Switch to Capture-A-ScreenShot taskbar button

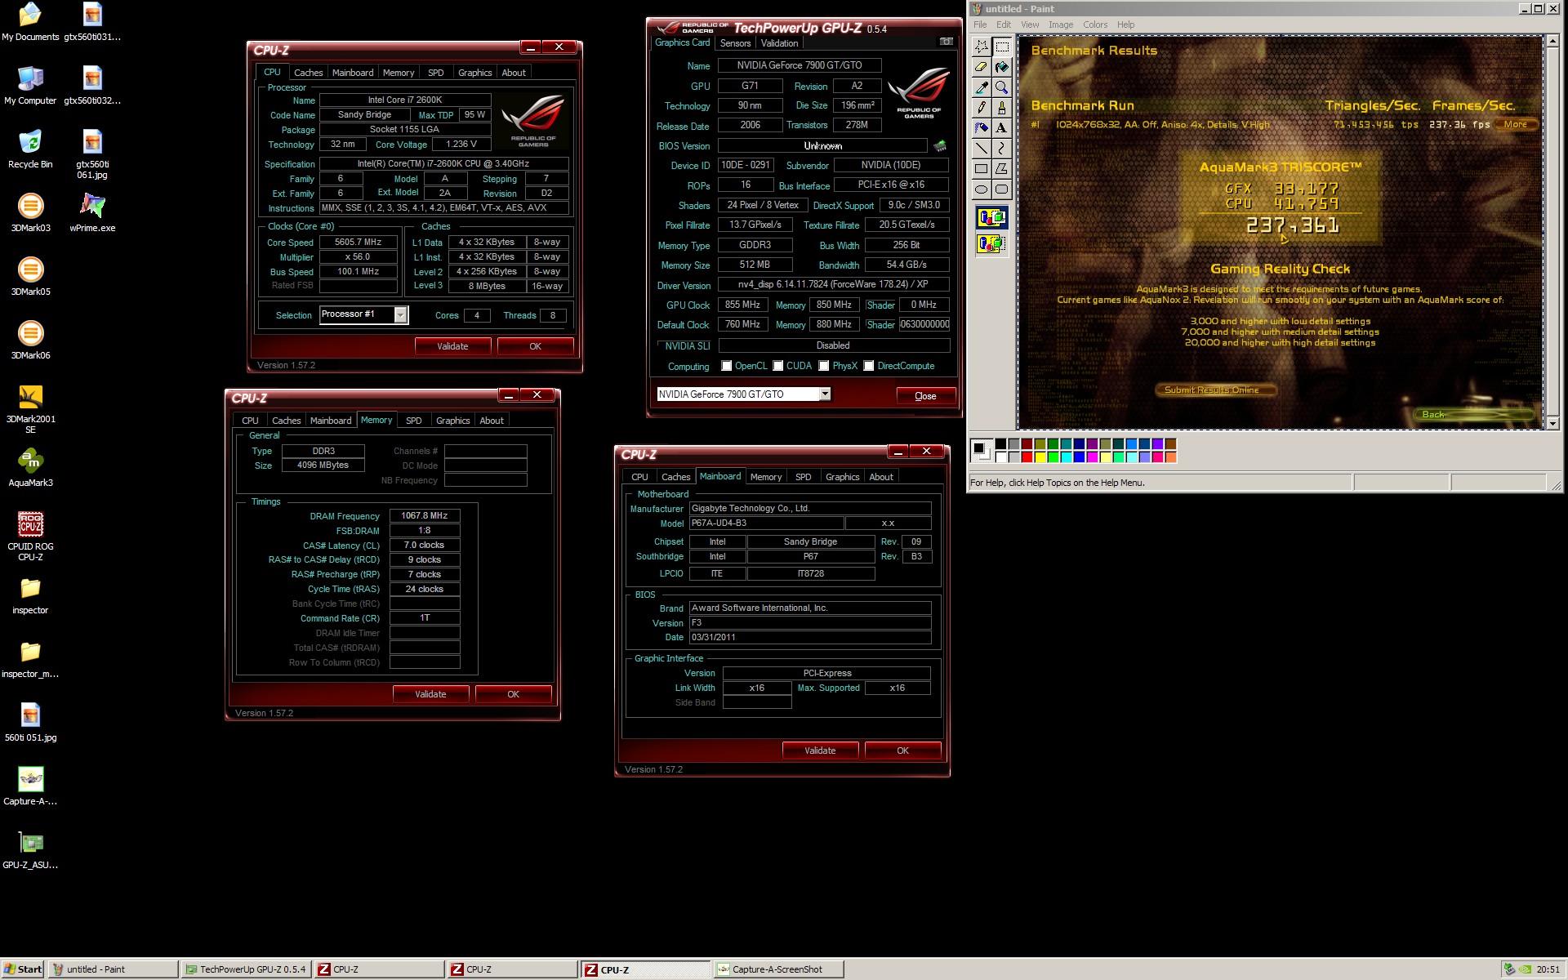(x=778, y=969)
